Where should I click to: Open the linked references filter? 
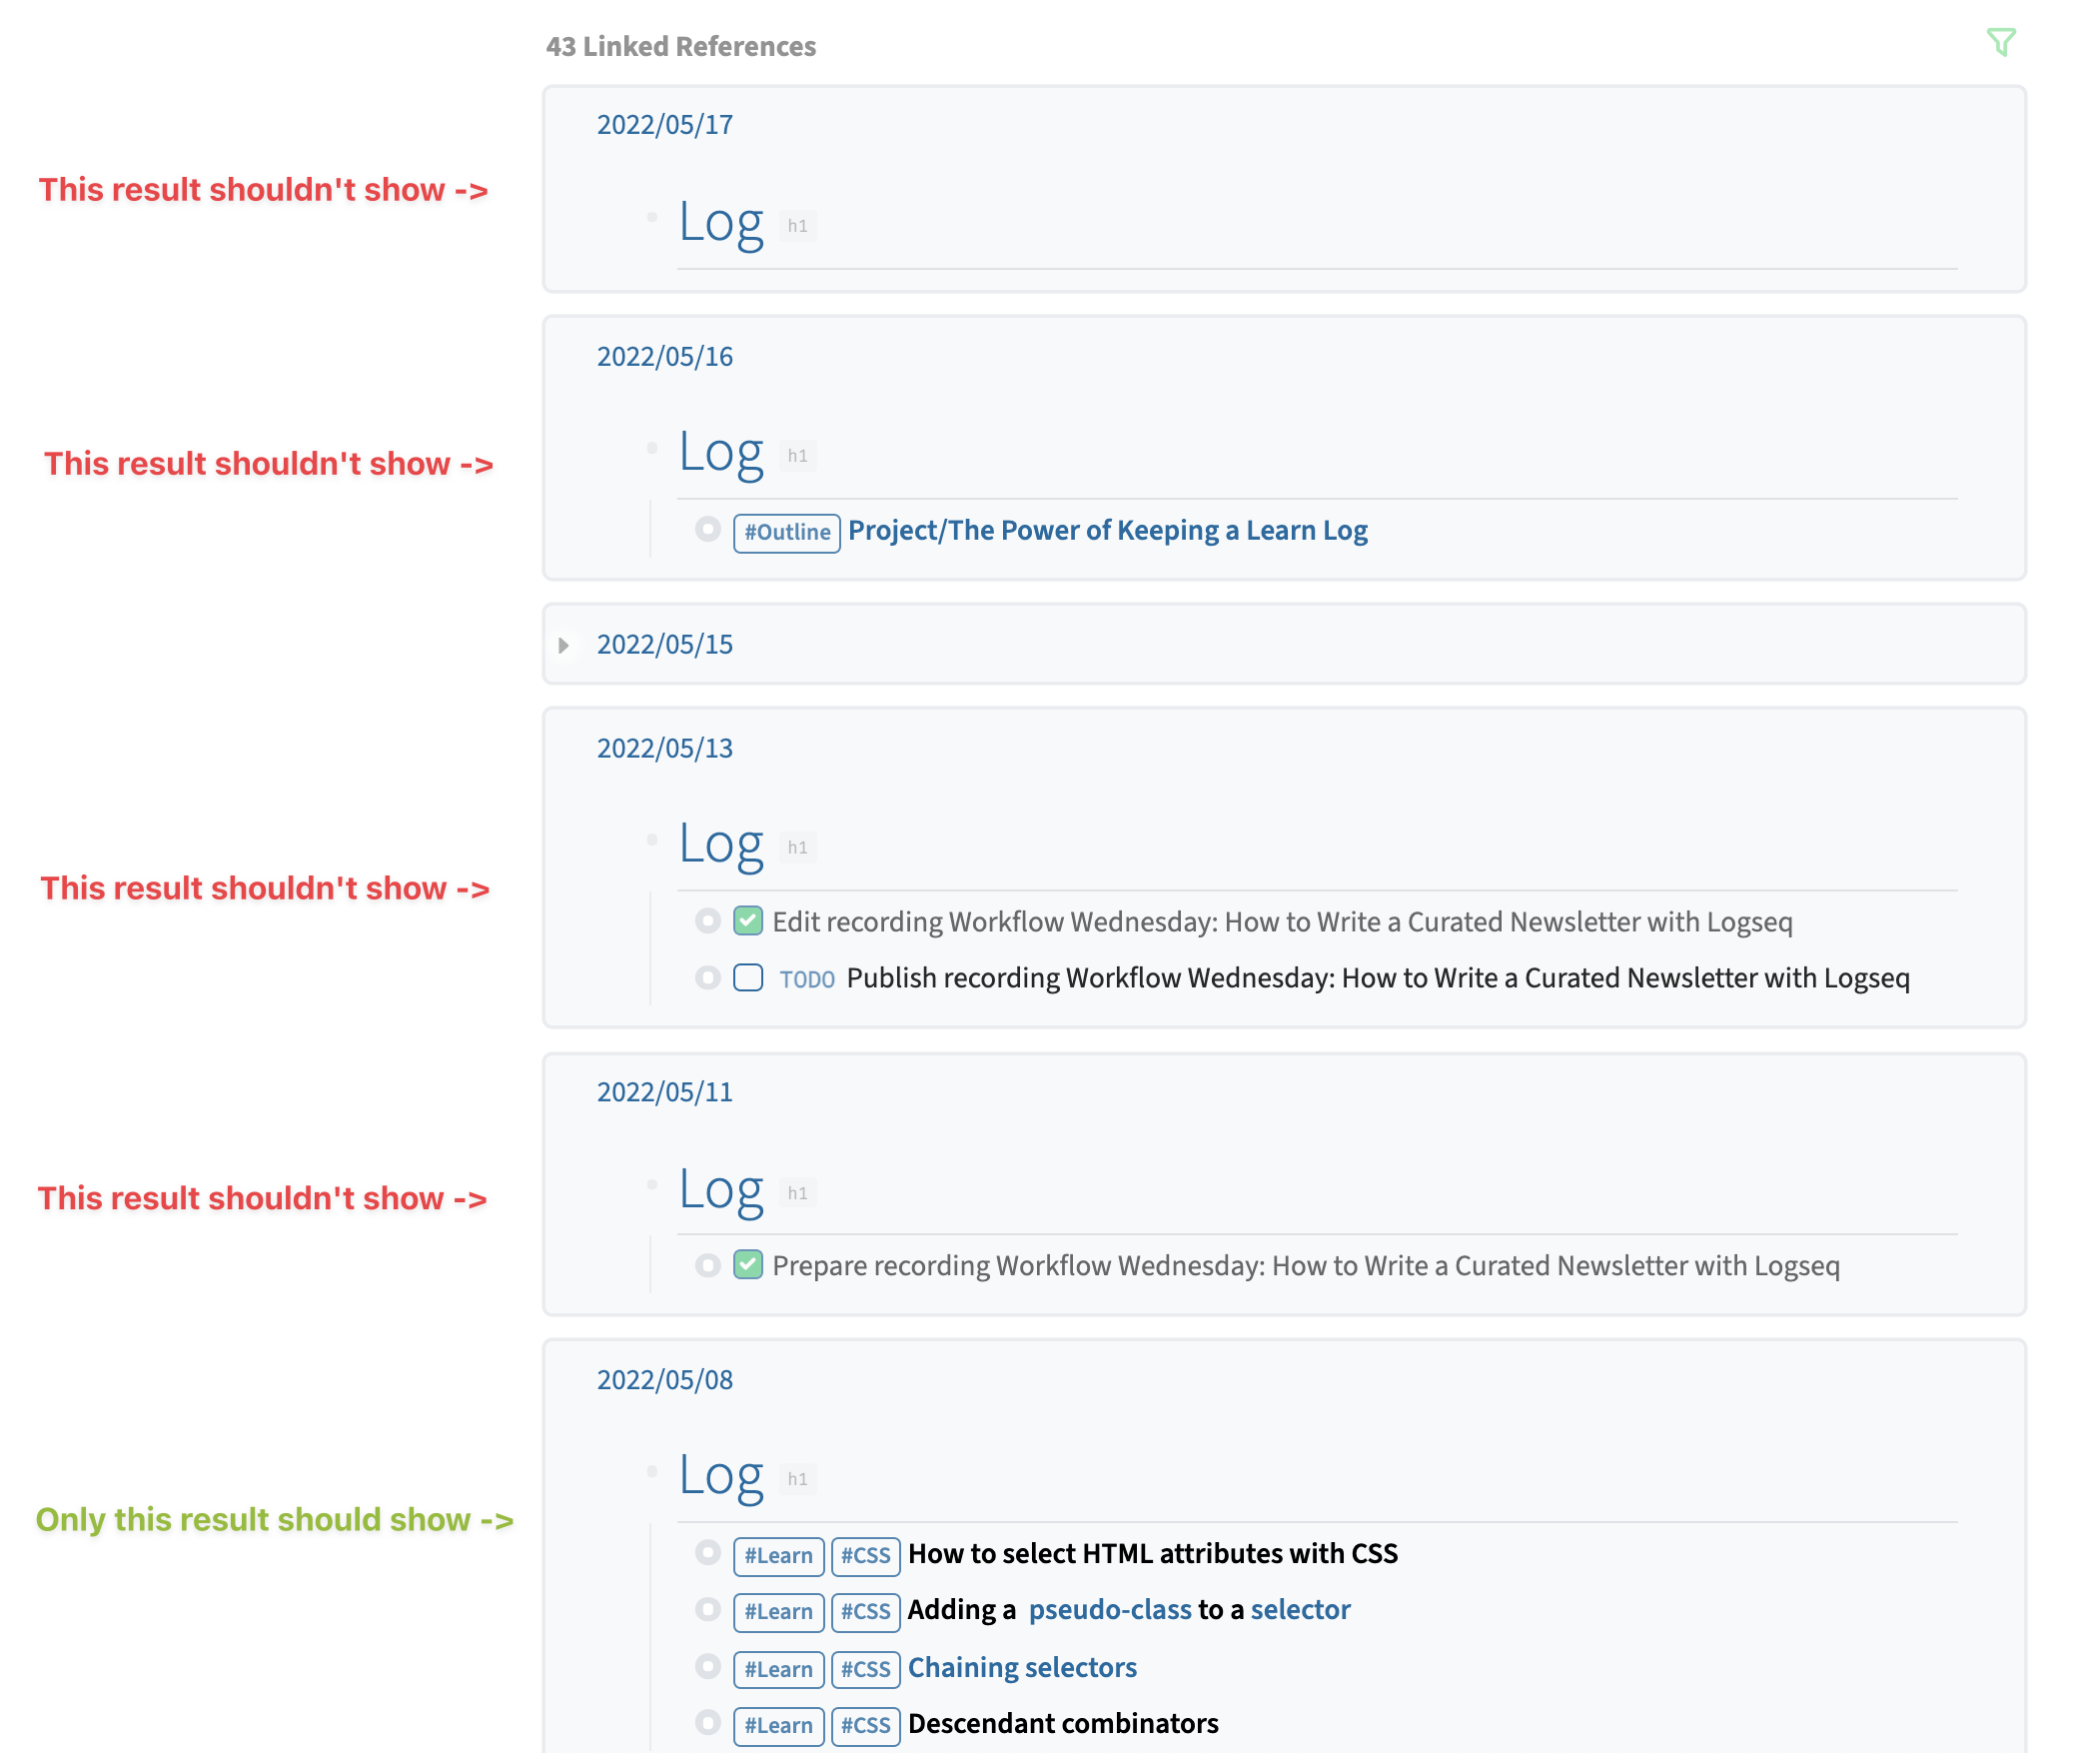point(2001,43)
